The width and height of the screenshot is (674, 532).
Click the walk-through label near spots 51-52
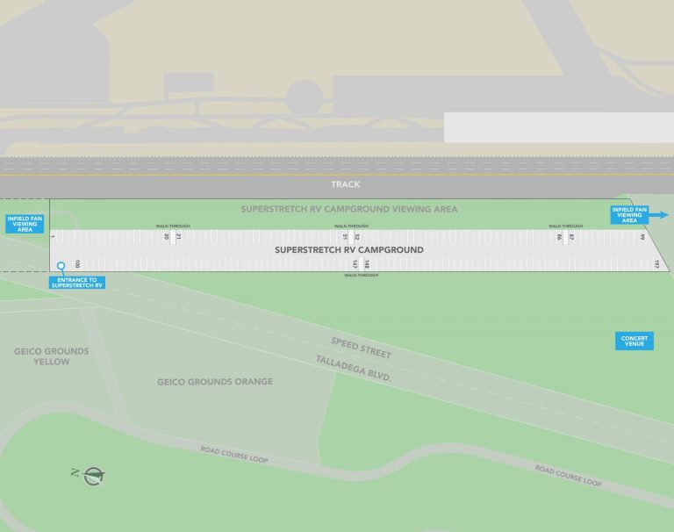(351, 226)
